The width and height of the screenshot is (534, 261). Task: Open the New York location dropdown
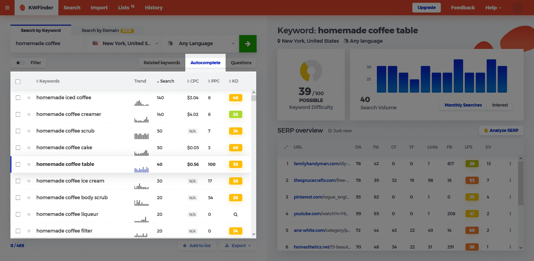click(x=125, y=44)
